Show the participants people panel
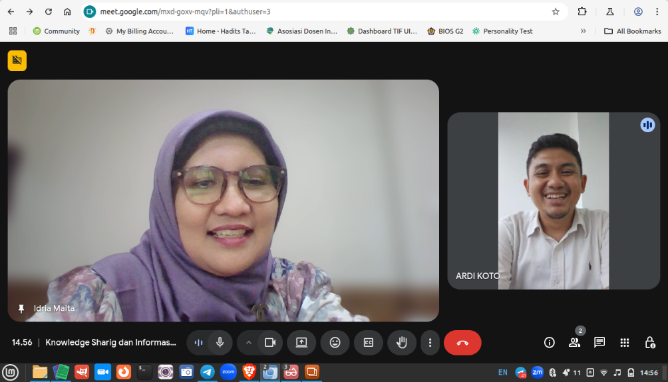 [x=574, y=343]
